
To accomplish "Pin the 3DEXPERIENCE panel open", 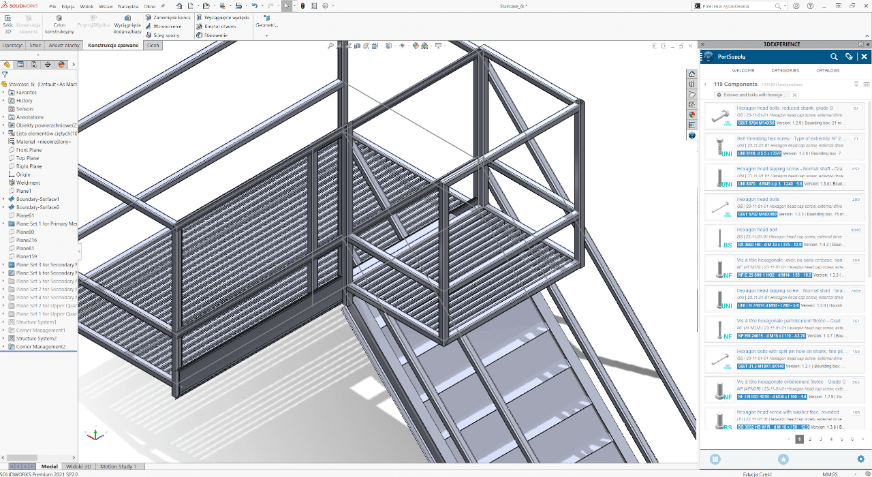I will [x=867, y=45].
